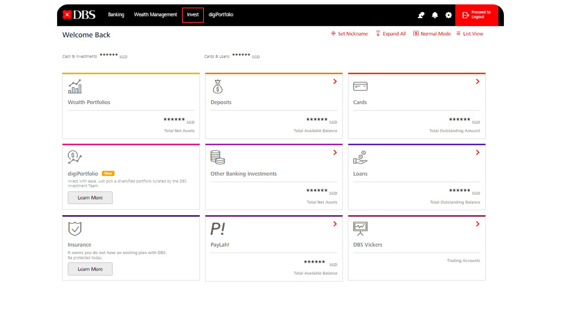Viewport: 561px width, 323px height.
Task: Click the Other Banking Investments coins icon
Action: coord(217,157)
